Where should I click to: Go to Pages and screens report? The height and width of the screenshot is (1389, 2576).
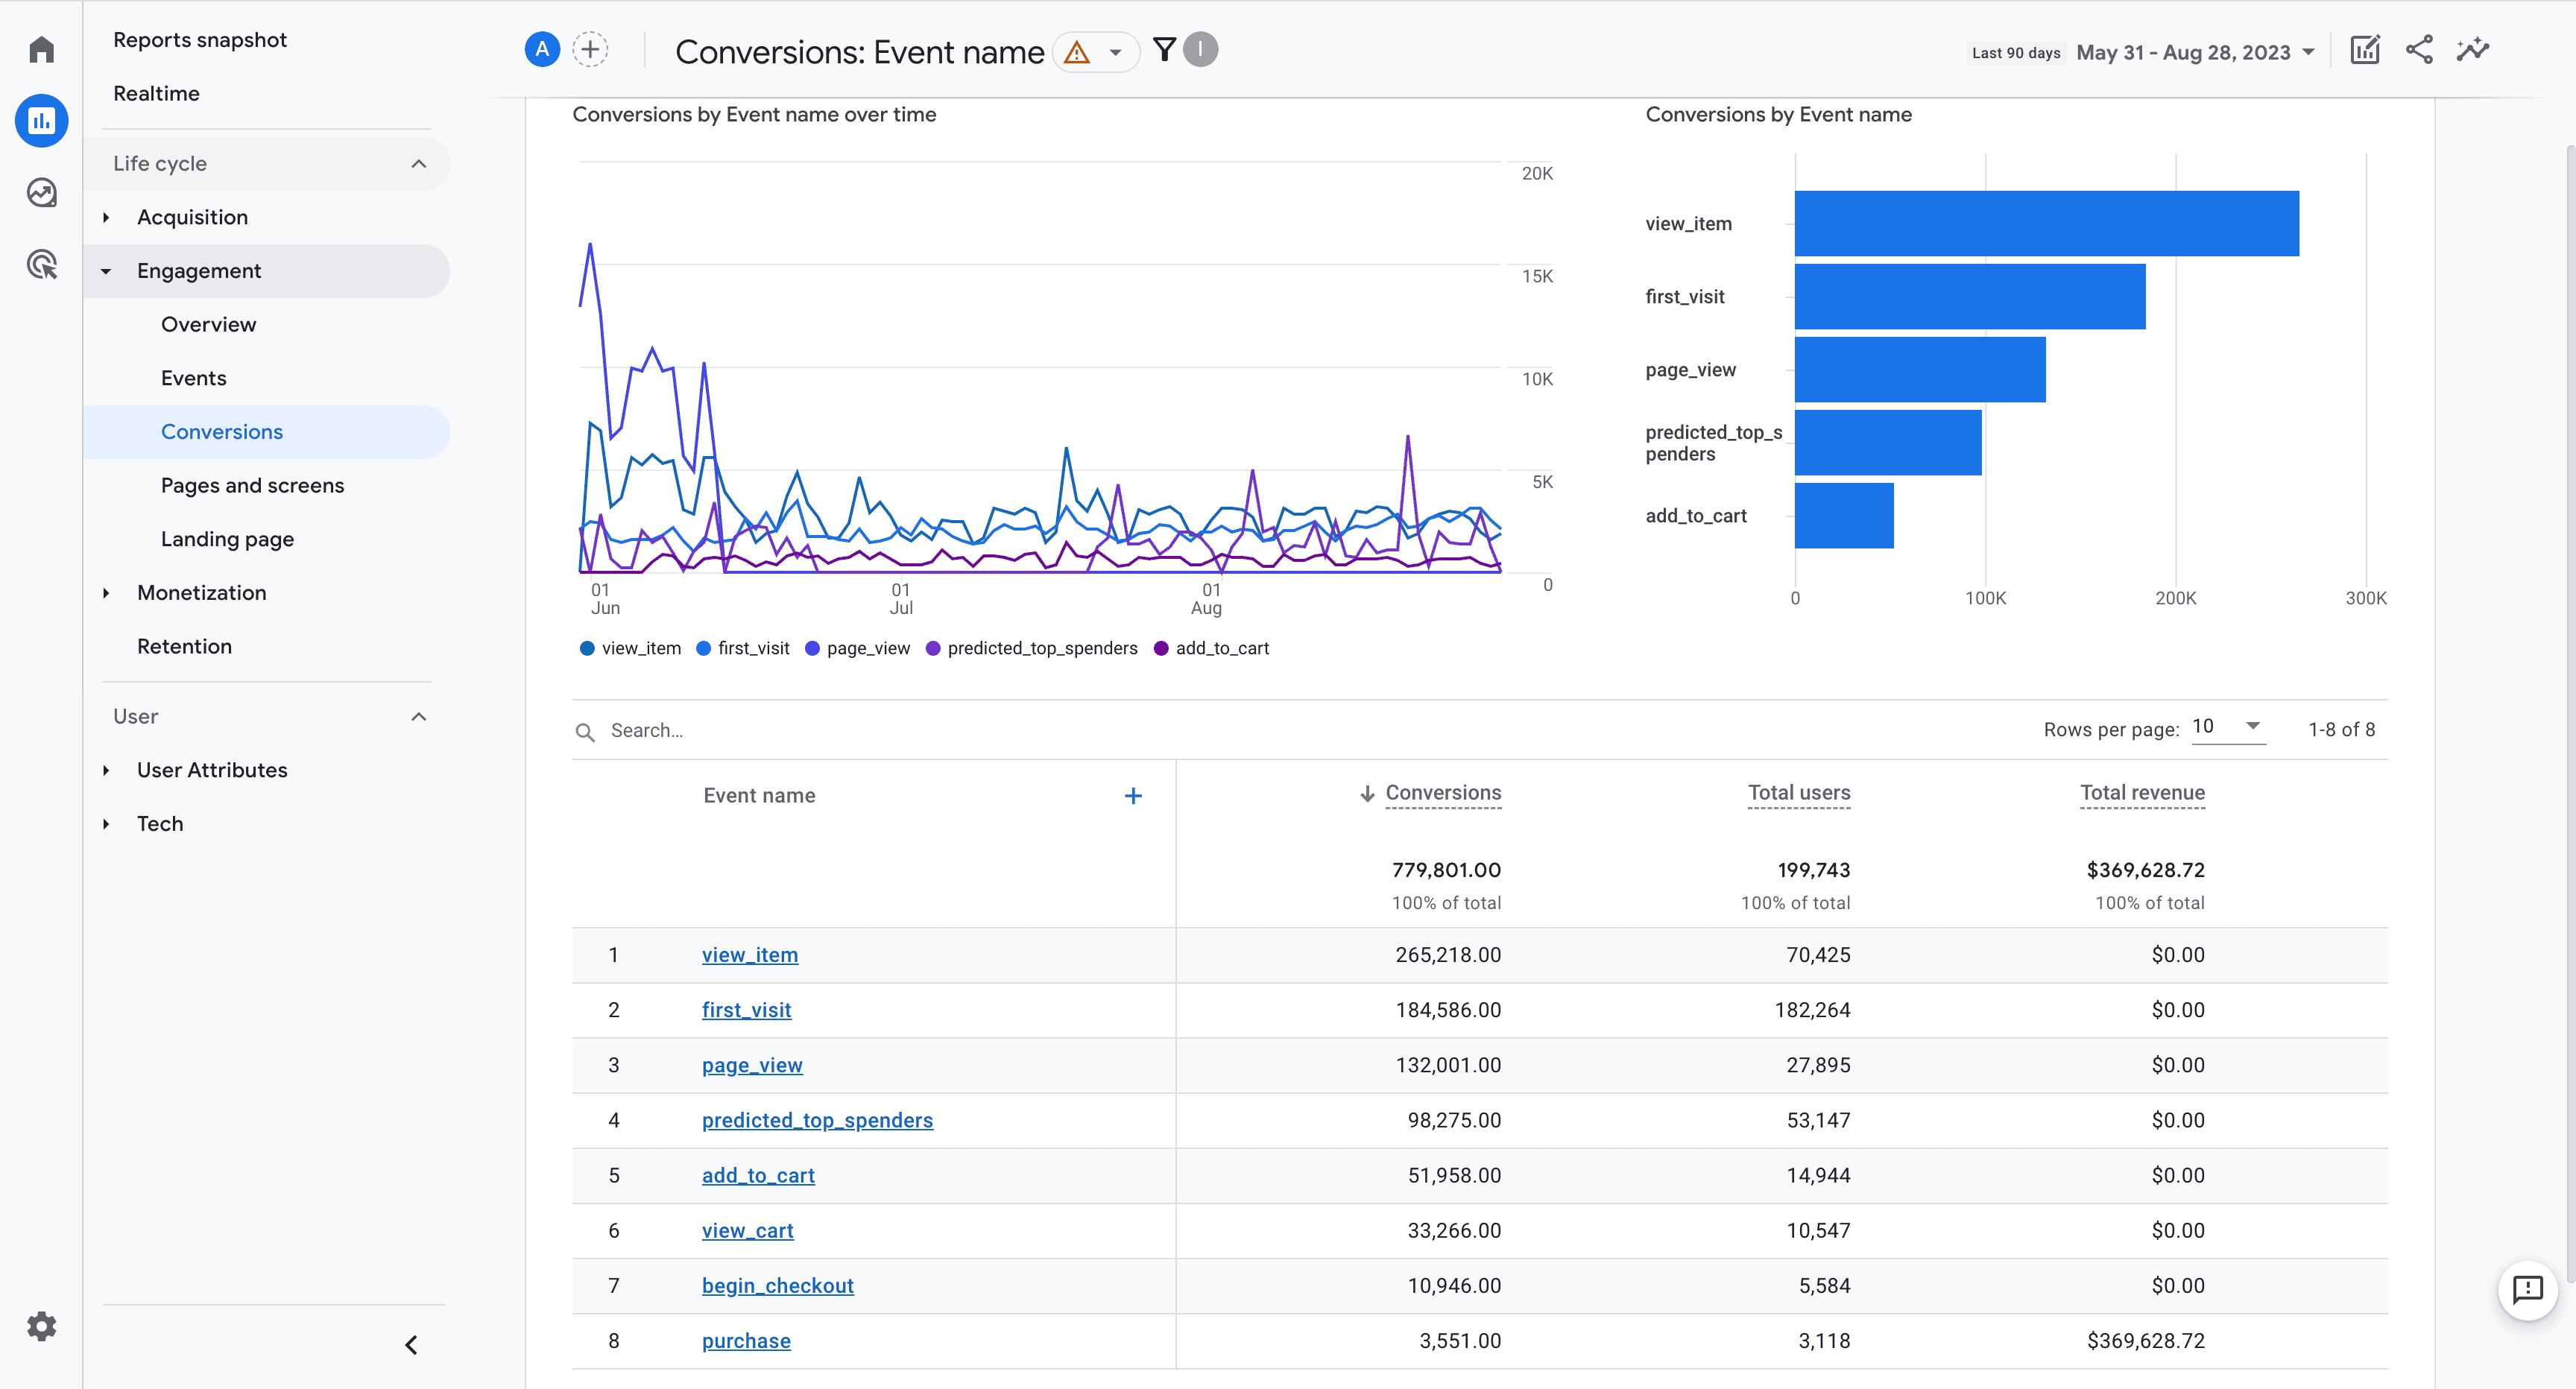252,485
